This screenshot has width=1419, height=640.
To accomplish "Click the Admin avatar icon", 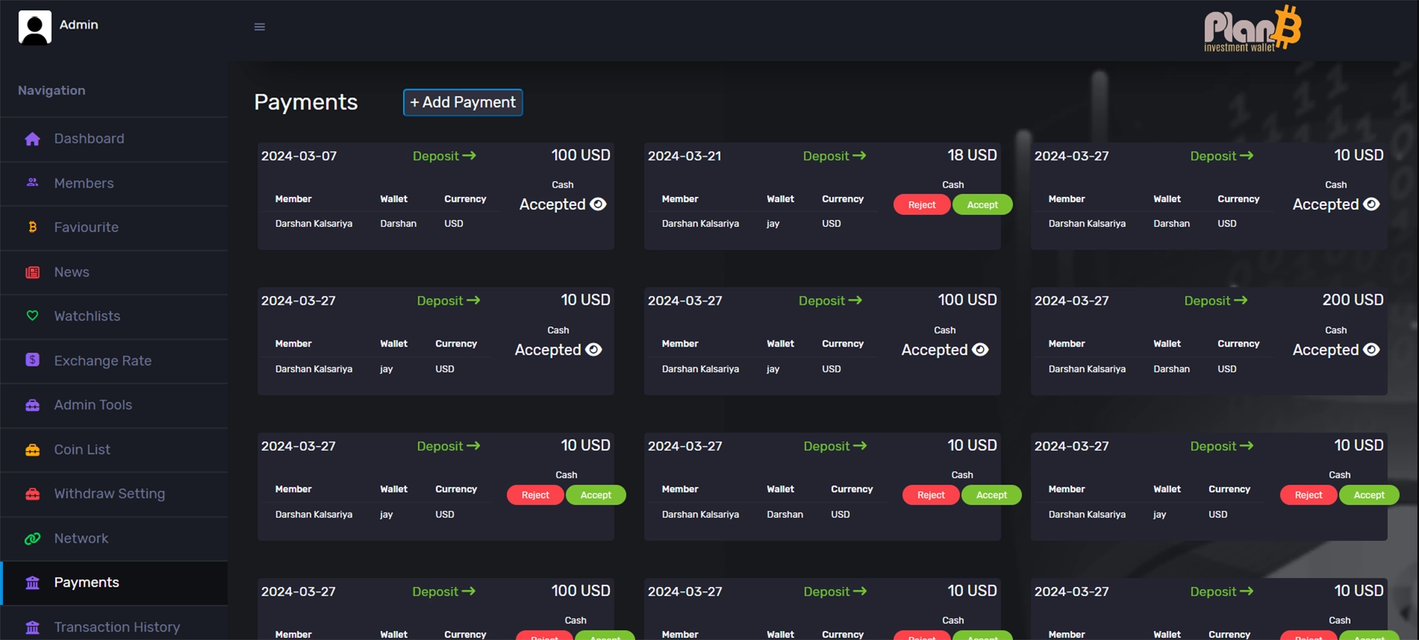I will point(34,27).
